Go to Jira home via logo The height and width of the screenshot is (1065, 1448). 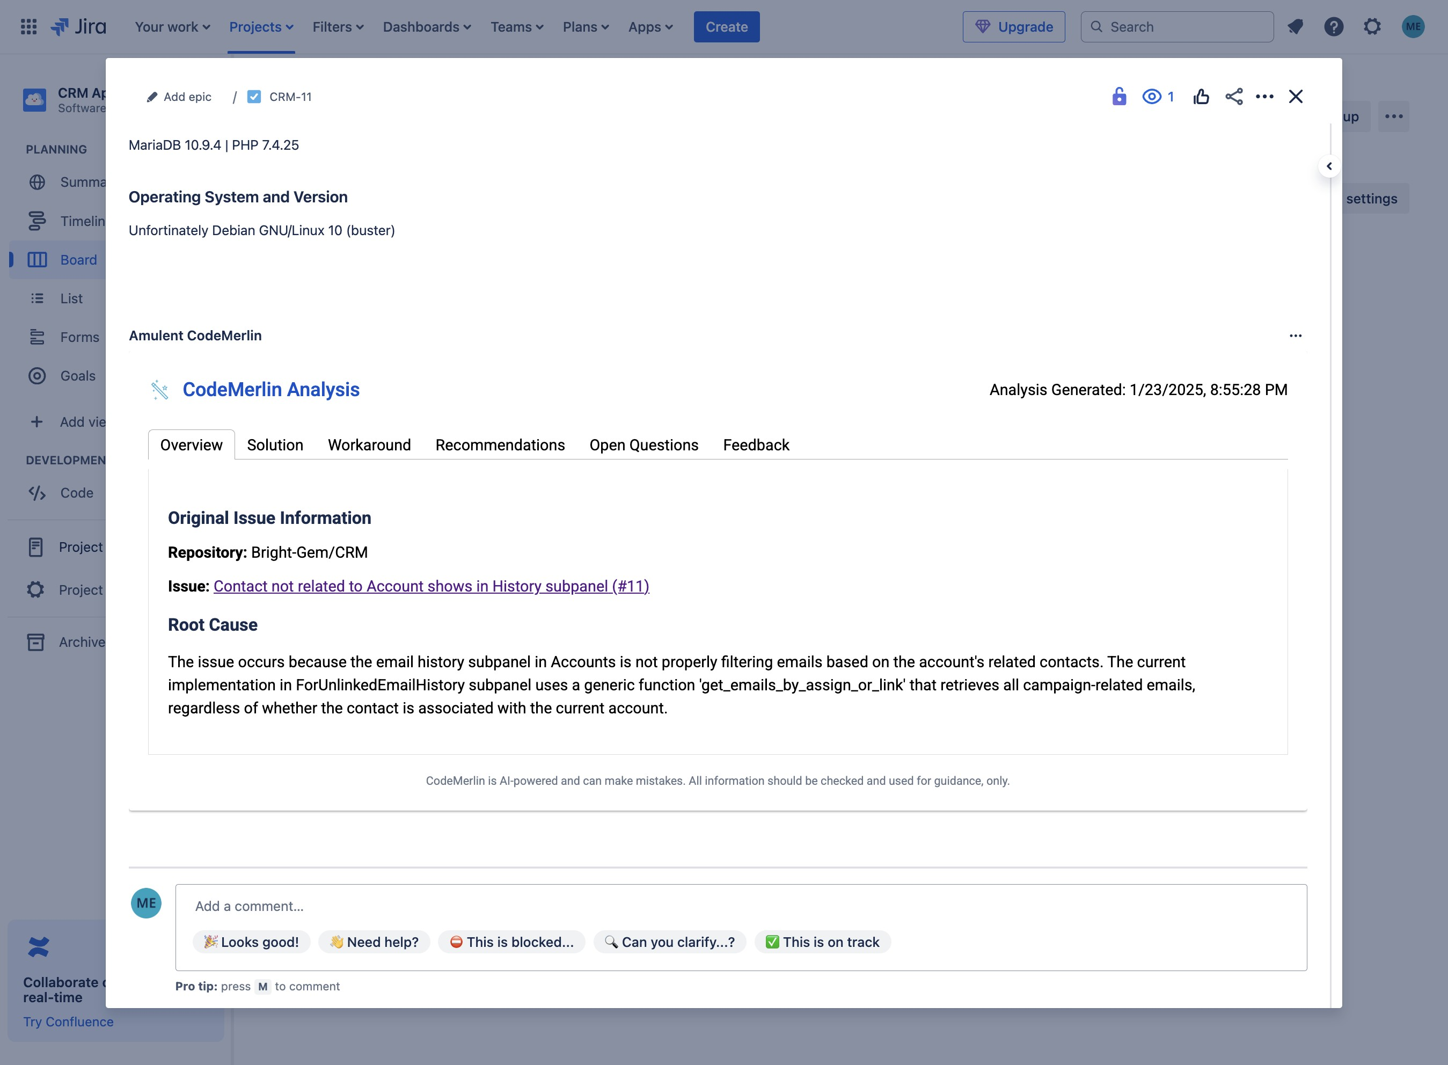click(78, 26)
